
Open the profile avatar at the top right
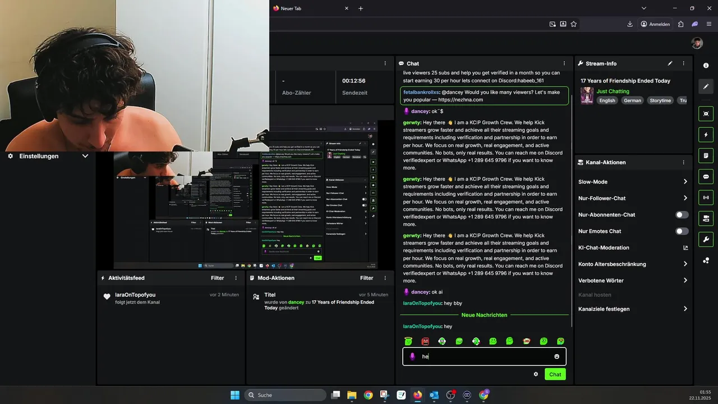(697, 43)
